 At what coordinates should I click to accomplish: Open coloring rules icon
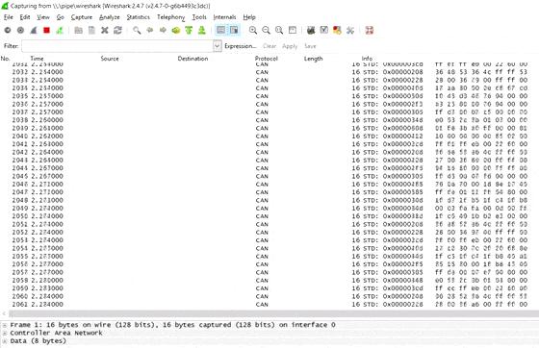[x=337, y=30]
